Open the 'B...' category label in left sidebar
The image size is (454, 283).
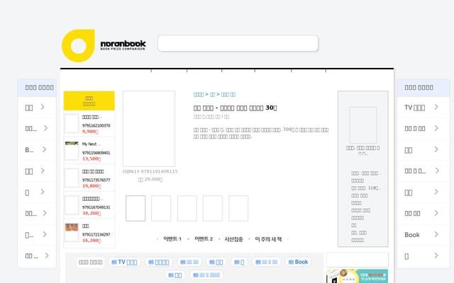coord(29,149)
